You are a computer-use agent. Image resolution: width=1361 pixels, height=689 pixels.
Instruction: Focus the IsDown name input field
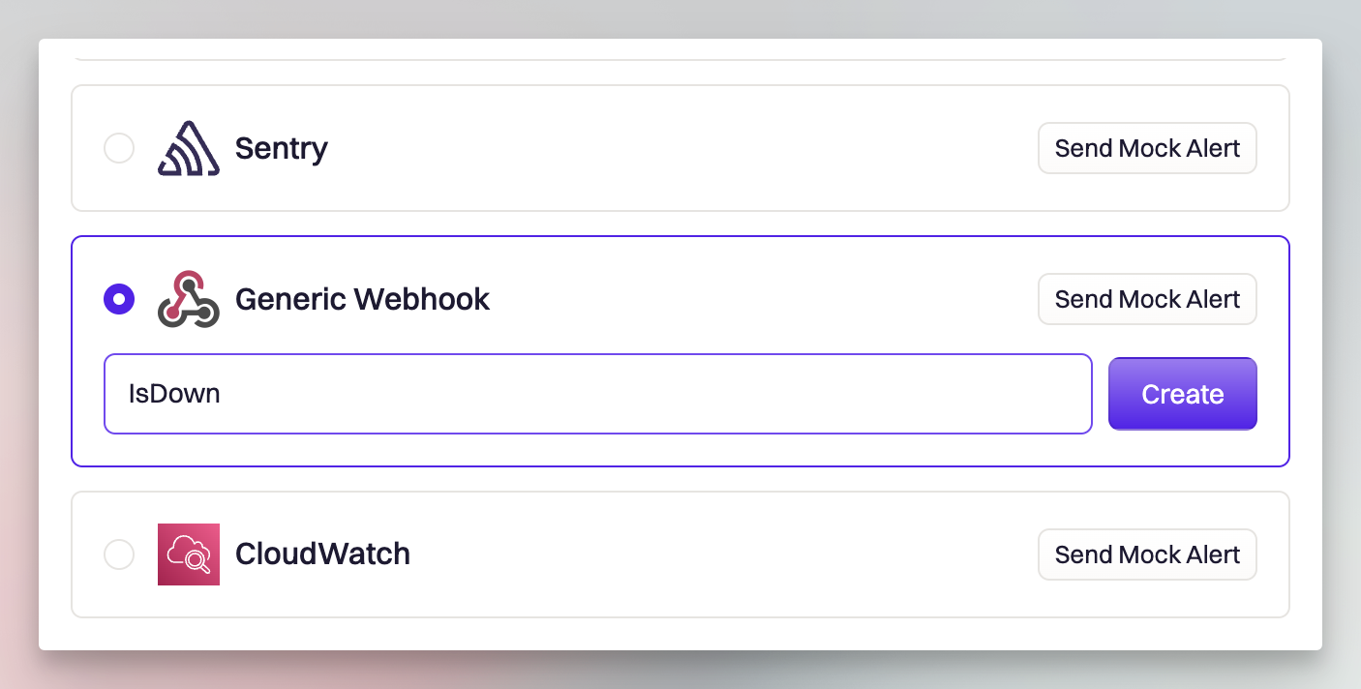pyautogui.click(x=597, y=394)
